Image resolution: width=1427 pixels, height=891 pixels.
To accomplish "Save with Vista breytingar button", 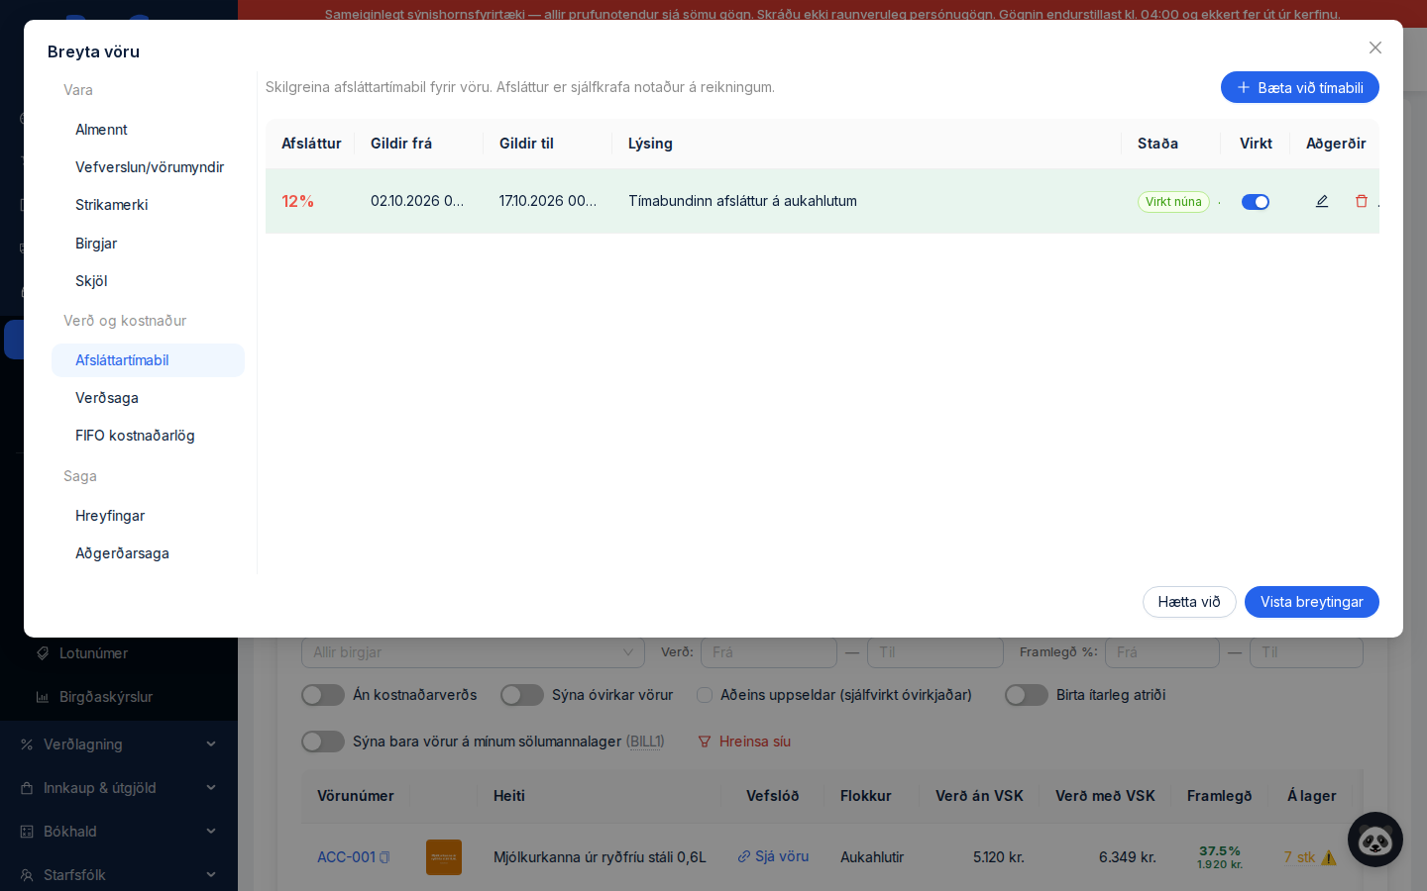I will point(1312,602).
